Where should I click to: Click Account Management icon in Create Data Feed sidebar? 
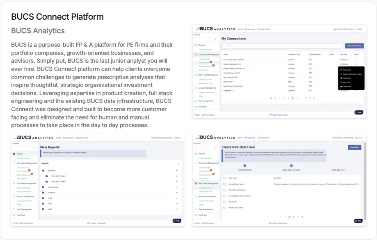pos(195,197)
